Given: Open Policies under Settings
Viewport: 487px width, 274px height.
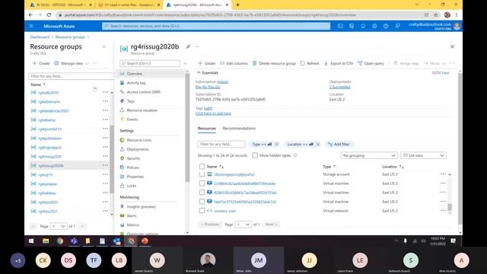Looking at the screenshot, I should tap(132, 167).
